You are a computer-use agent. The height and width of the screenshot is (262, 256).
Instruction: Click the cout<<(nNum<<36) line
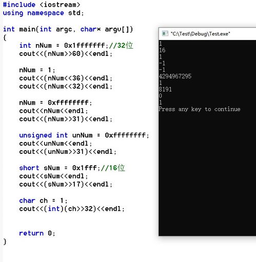(x=66, y=78)
